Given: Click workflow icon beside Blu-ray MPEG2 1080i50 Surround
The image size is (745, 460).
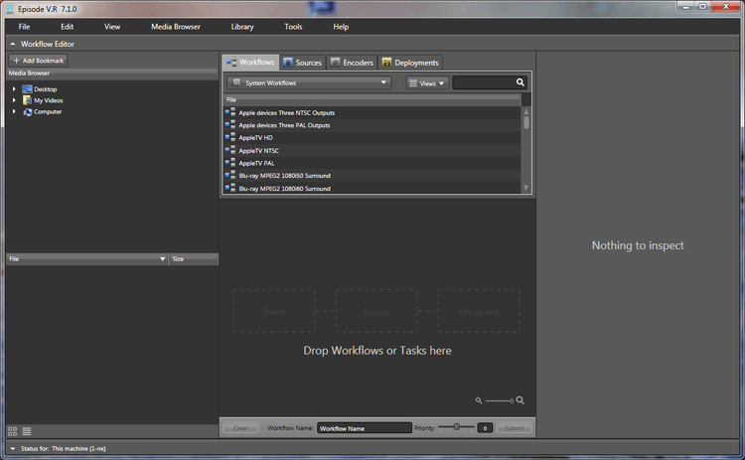Looking at the screenshot, I should pyautogui.click(x=230, y=175).
